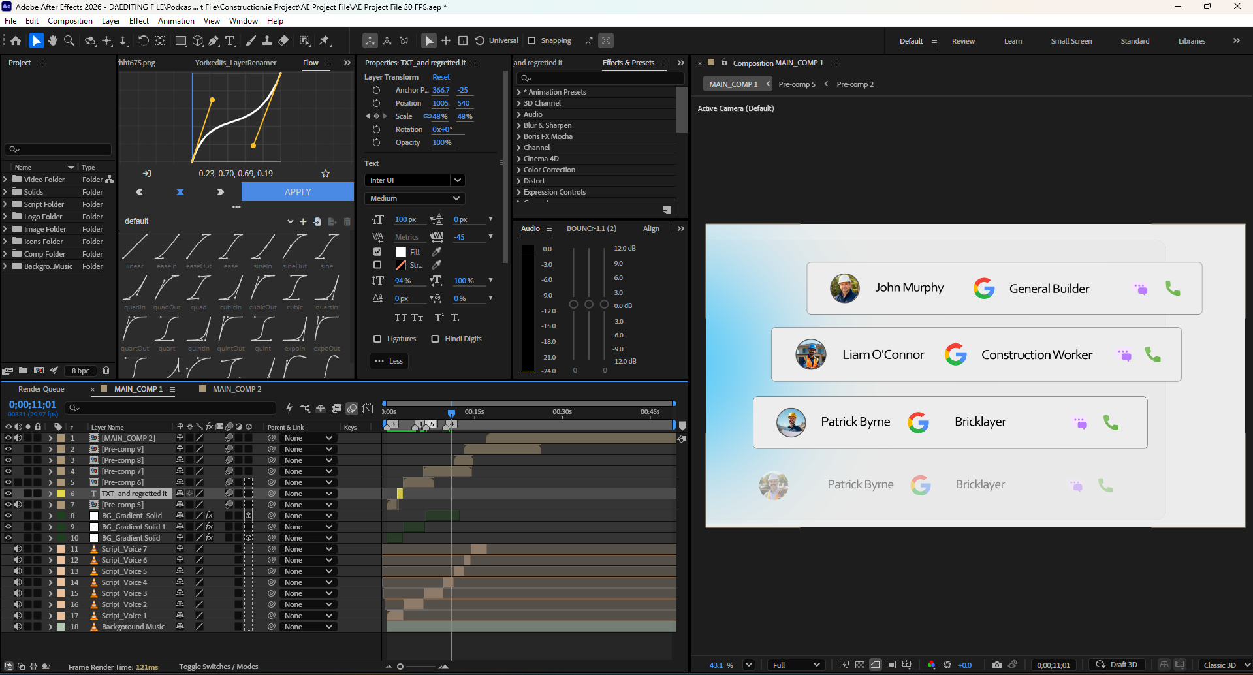This screenshot has width=1253, height=675.
Task: Click the fill eyedropper icon
Action: (437, 252)
